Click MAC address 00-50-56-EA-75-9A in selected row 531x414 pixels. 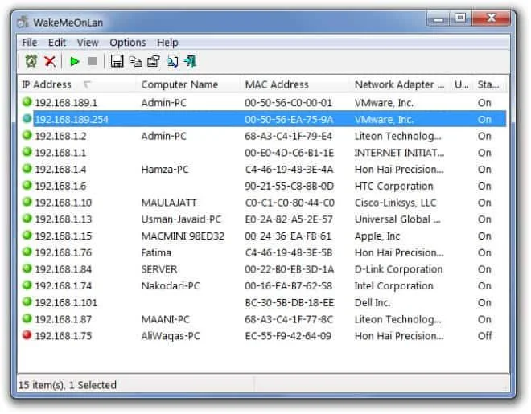pos(289,120)
